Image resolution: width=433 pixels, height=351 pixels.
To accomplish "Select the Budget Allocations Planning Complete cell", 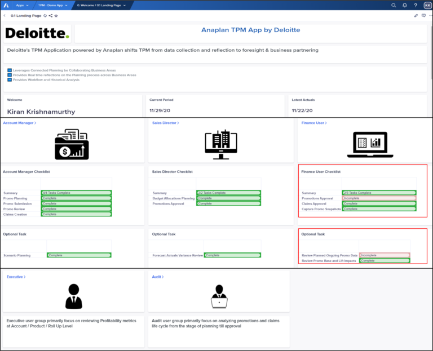I will pos(228,198).
